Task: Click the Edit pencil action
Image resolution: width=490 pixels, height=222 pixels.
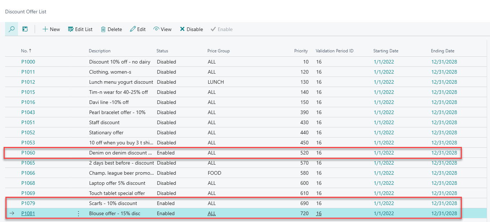Action: click(x=138, y=29)
